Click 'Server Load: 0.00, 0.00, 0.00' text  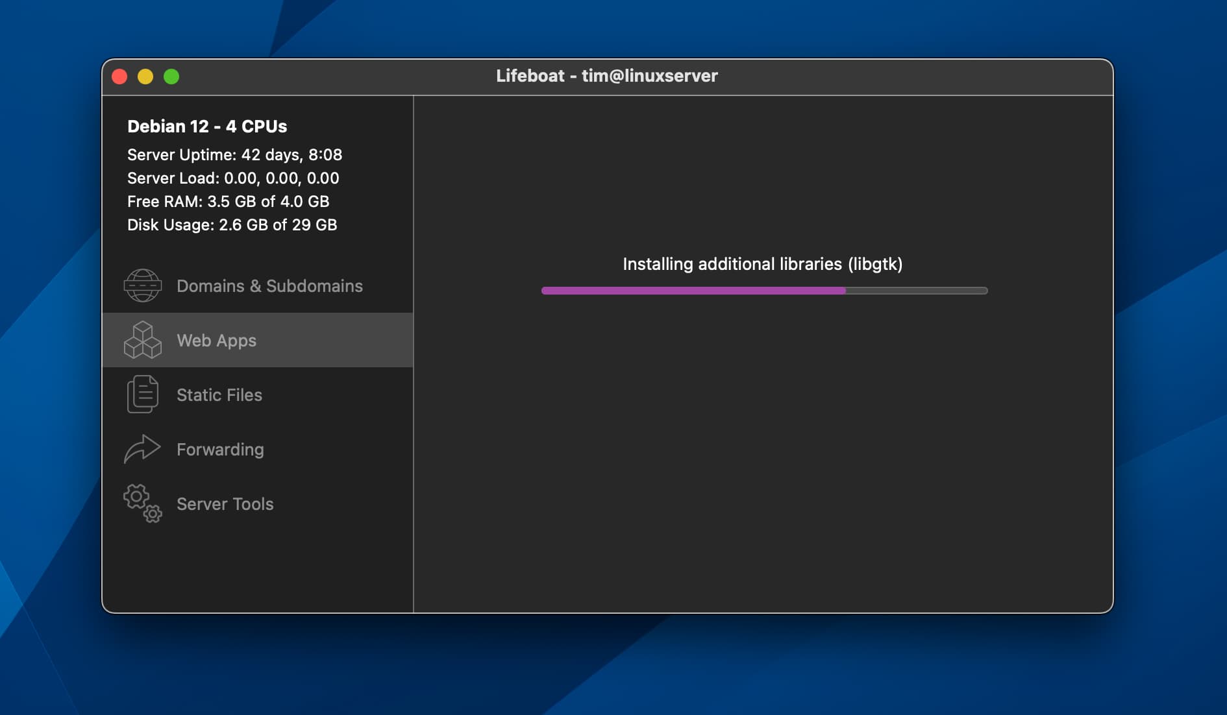coord(233,178)
